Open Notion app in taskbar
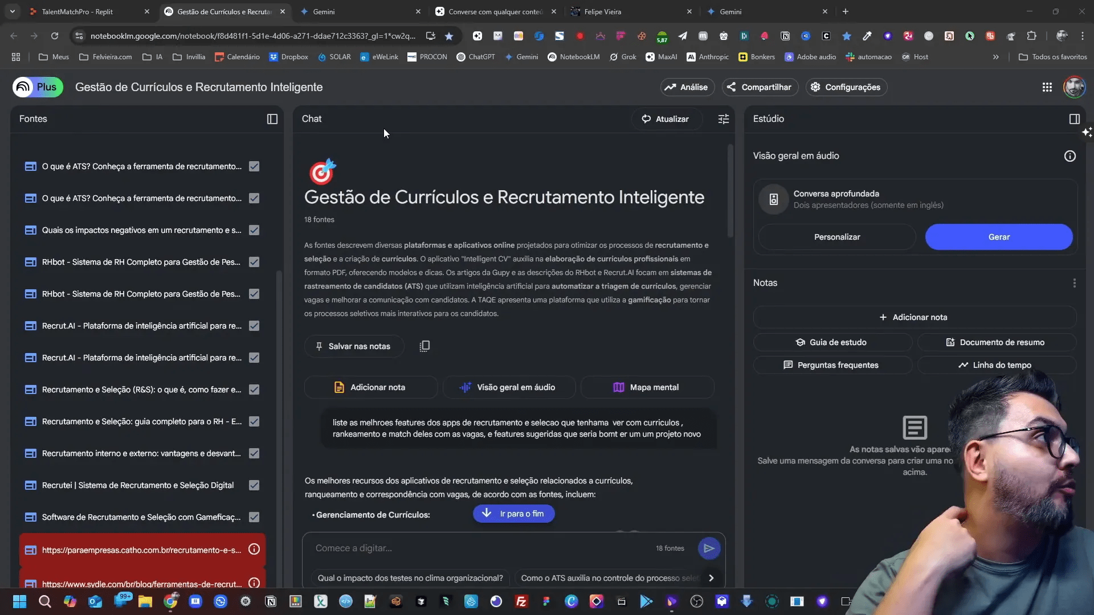The height and width of the screenshot is (615, 1094). (271, 601)
